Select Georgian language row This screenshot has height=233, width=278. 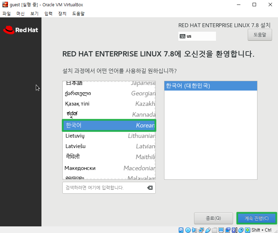coord(109,93)
